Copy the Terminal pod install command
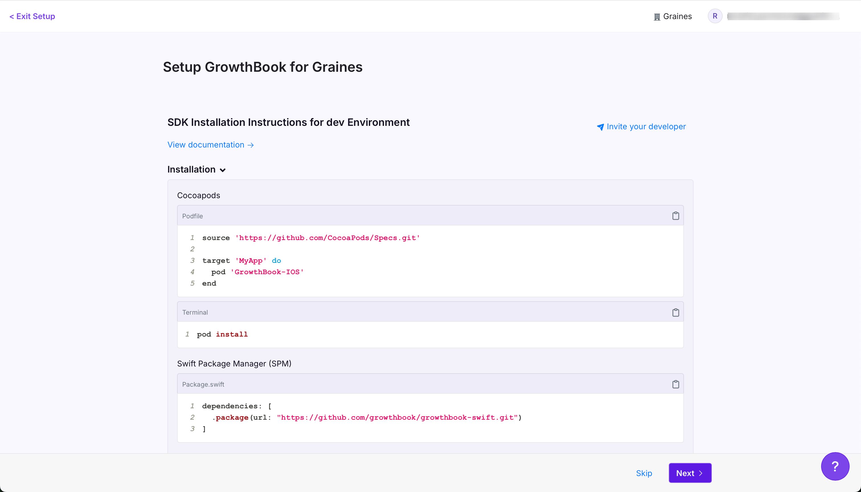The height and width of the screenshot is (492, 861). [x=675, y=312]
